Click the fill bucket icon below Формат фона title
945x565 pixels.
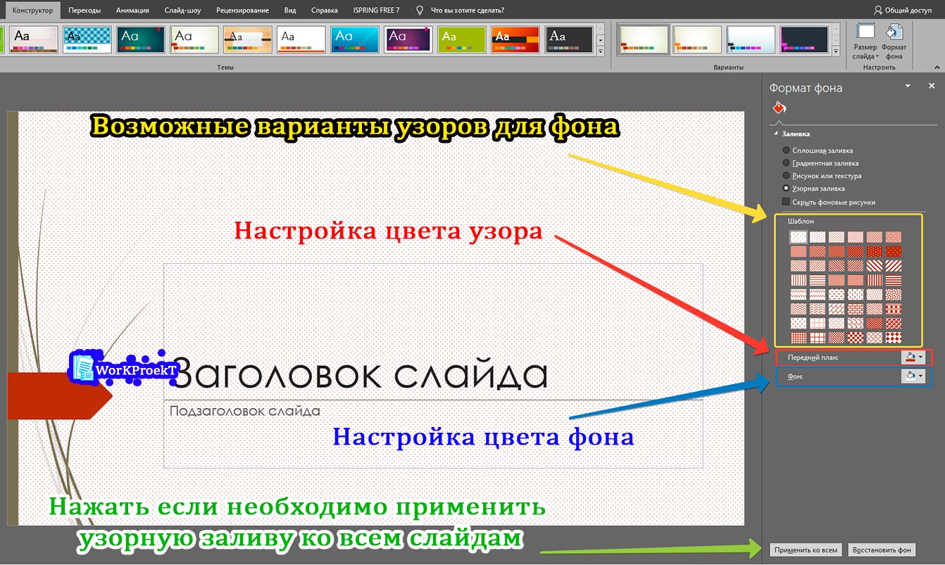tap(779, 109)
